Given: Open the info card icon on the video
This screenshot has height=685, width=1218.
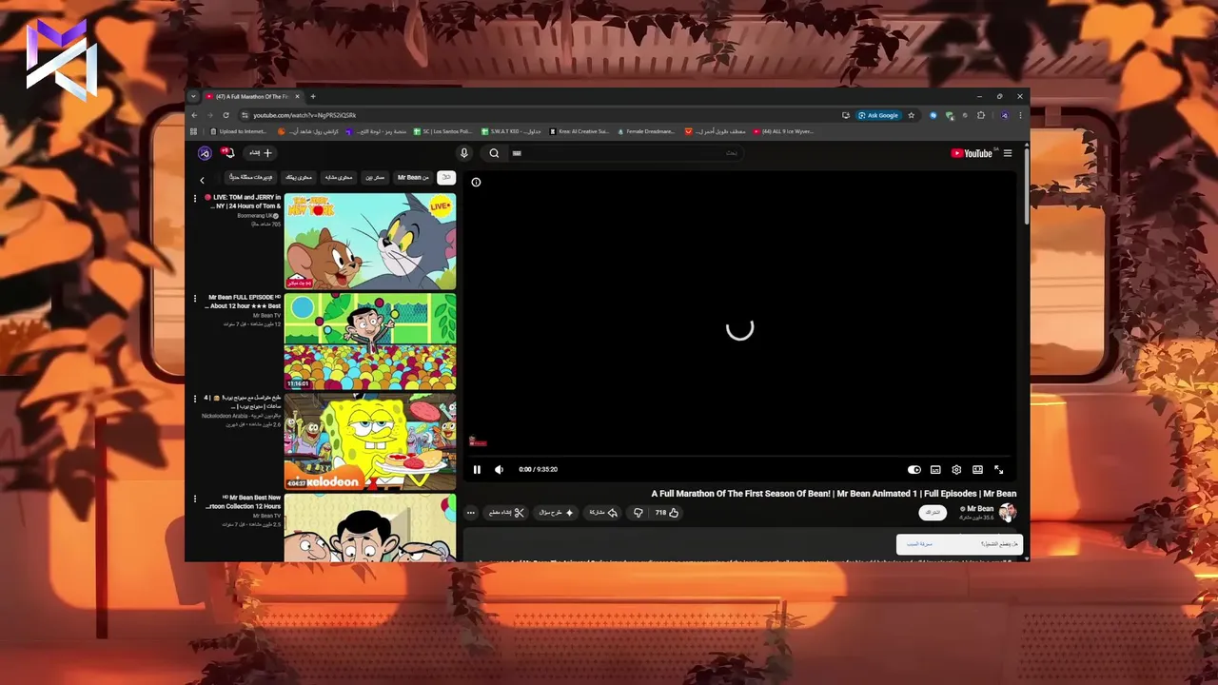Looking at the screenshot, I should point(476,182).
